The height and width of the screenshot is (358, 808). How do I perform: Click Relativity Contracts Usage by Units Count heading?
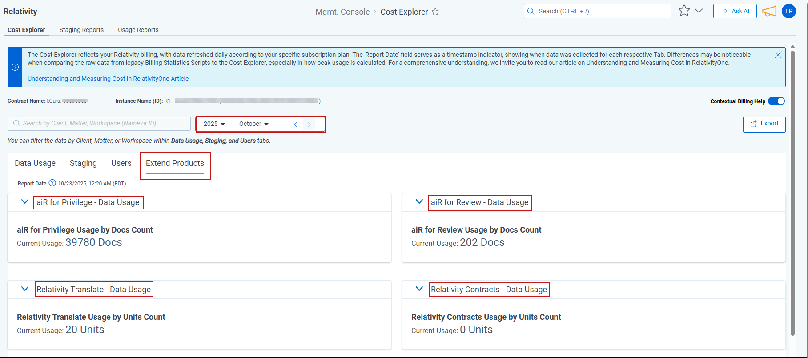pyautogui.click(x=486, y=317)
